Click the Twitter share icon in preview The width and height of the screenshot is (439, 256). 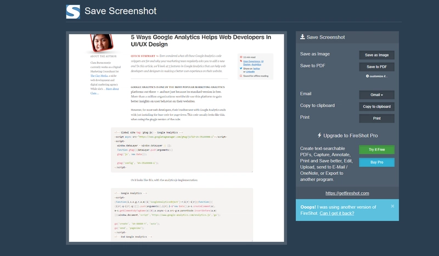241,69
